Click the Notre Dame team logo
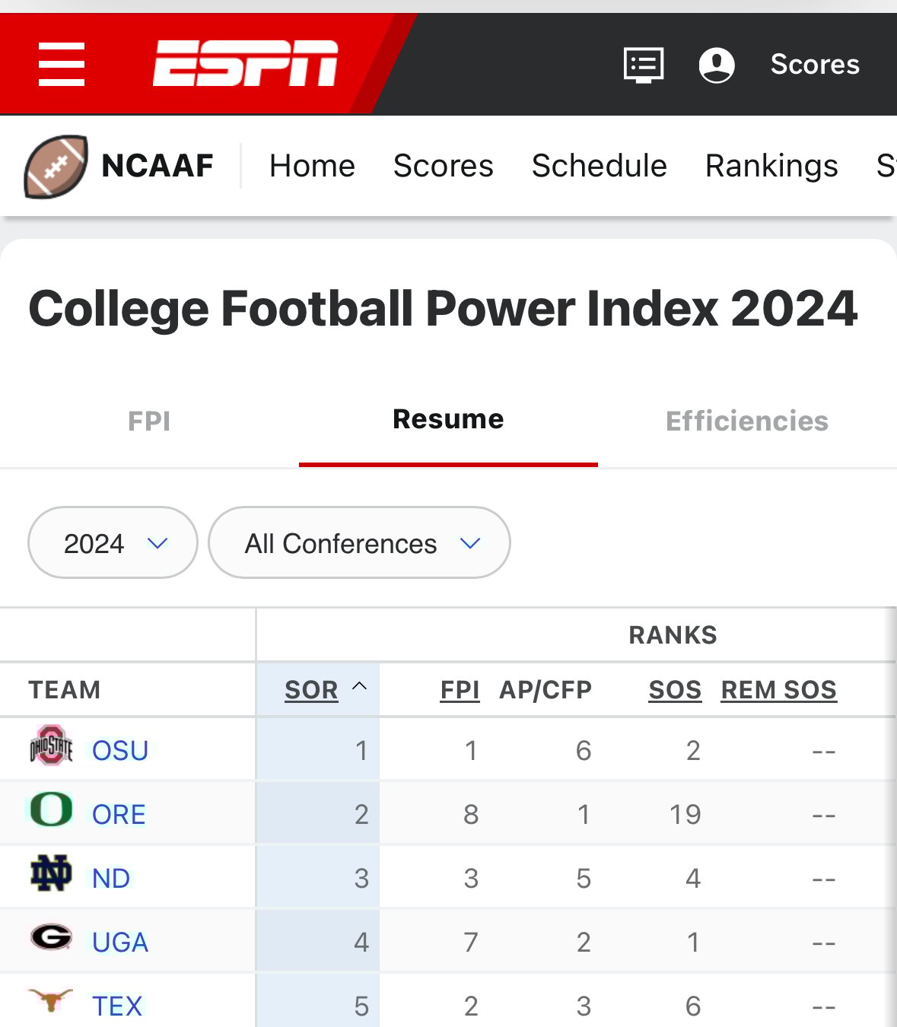Viewport: 897px width, 1027px height. (x=51, y=873)
